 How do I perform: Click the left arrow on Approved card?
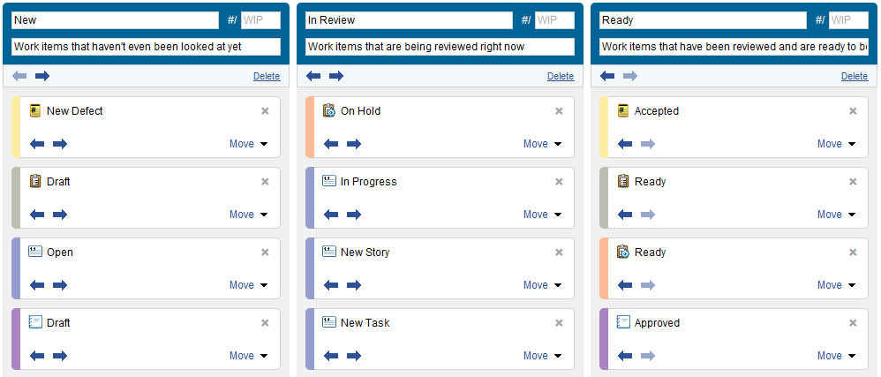[625, 356]
